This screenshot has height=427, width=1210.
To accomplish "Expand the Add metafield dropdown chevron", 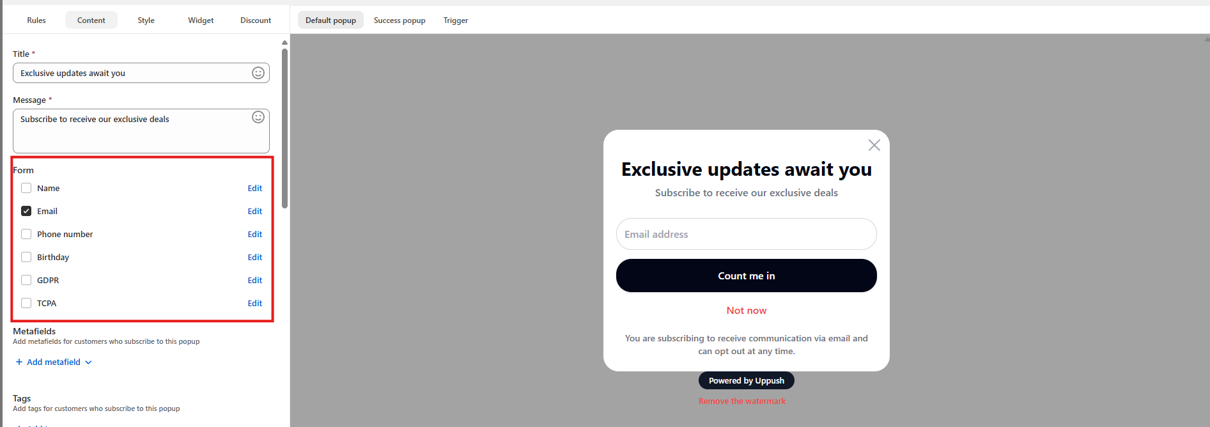I will coord(88,362).
